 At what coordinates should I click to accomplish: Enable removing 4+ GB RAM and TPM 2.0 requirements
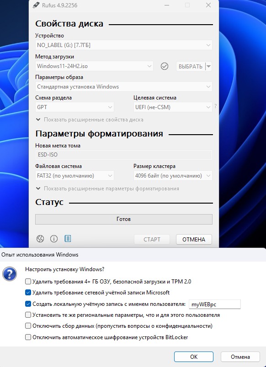28,281
